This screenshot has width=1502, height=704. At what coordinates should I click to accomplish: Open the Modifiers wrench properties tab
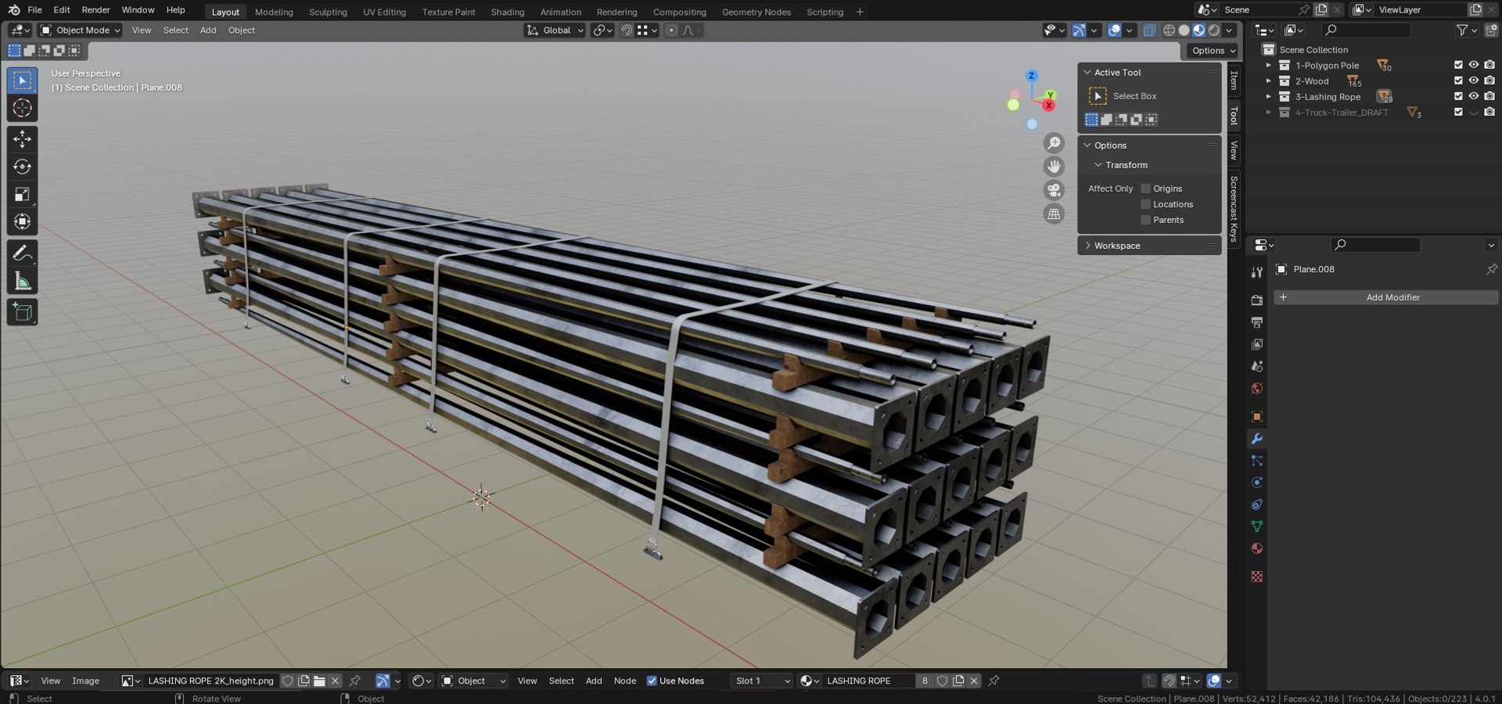pyautogui.click(x=1256, y=439)
